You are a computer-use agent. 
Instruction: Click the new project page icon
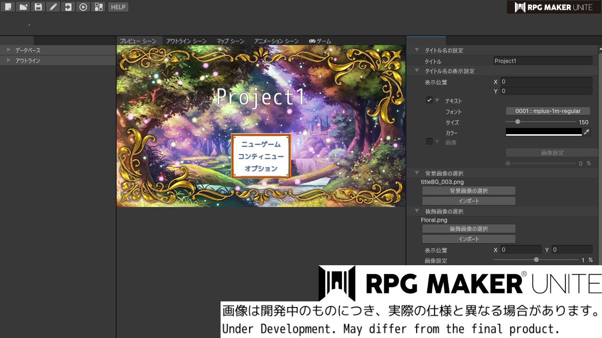tap(8, 7)
